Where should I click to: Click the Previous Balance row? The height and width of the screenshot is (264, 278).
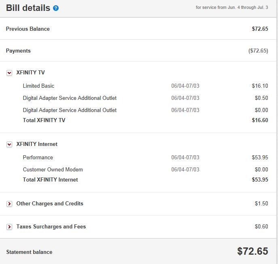pos(28,29)
